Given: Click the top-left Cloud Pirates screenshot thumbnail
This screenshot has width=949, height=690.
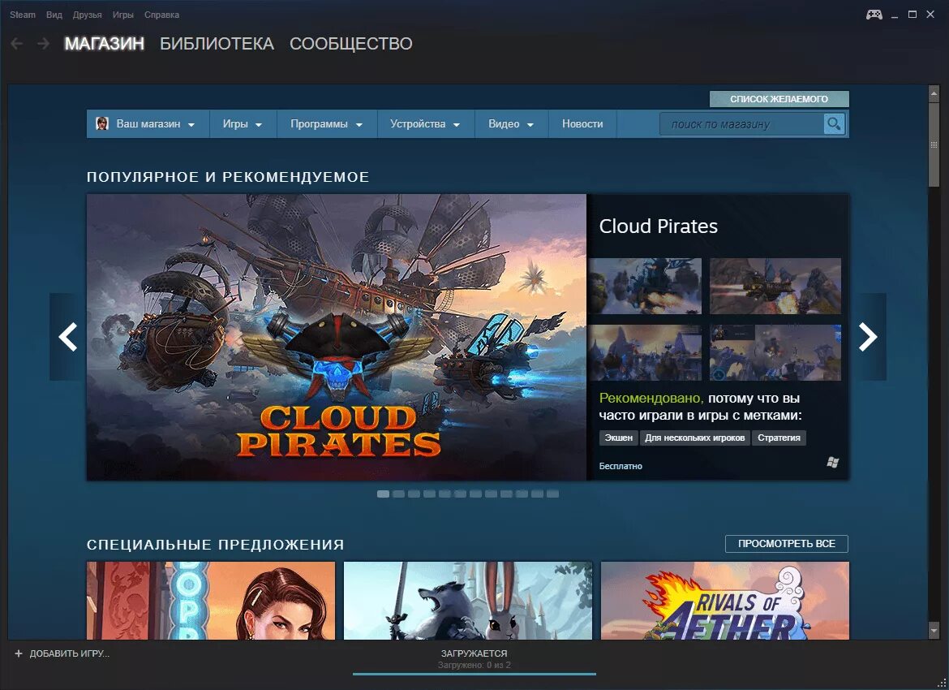Looking at the screenshot, I should click(x=645, y=286).
